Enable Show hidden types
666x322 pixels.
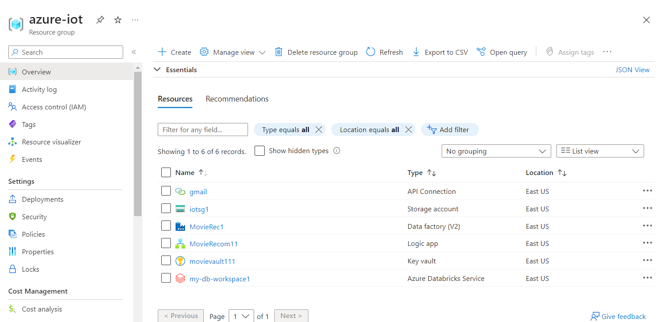click(259, 150)
